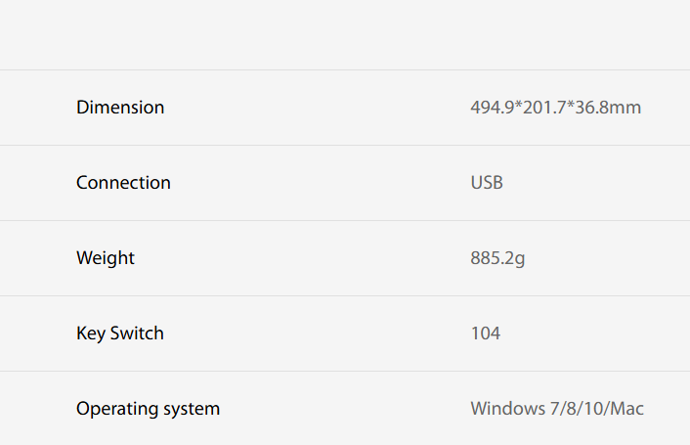Select the 104 key switch value
The width and height of the screenshot is (690, 445).
click(x=485, y=334)
